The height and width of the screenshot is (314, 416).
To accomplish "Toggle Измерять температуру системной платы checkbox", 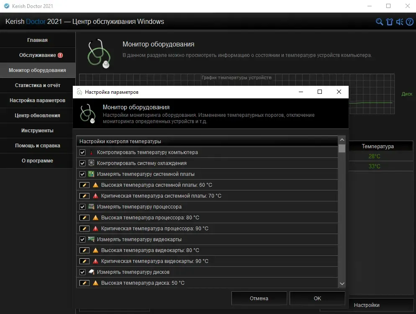I will [x=82, y=174].
